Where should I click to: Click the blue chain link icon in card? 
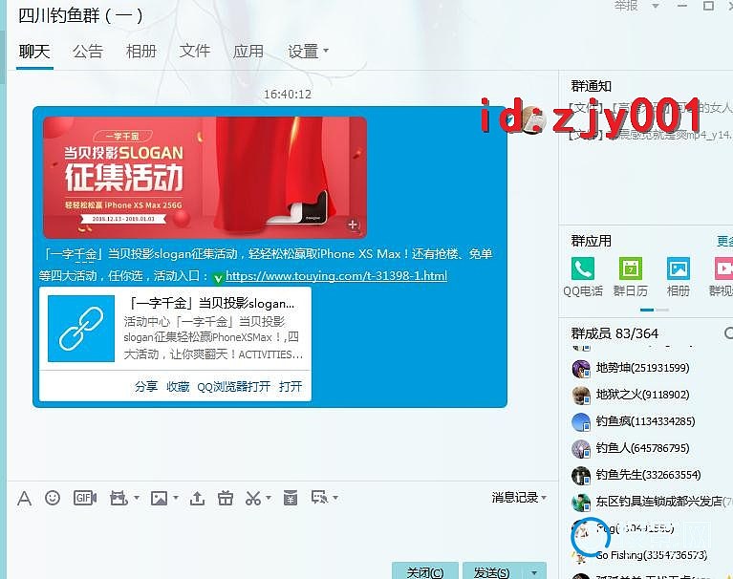click(x=81, y=329)
